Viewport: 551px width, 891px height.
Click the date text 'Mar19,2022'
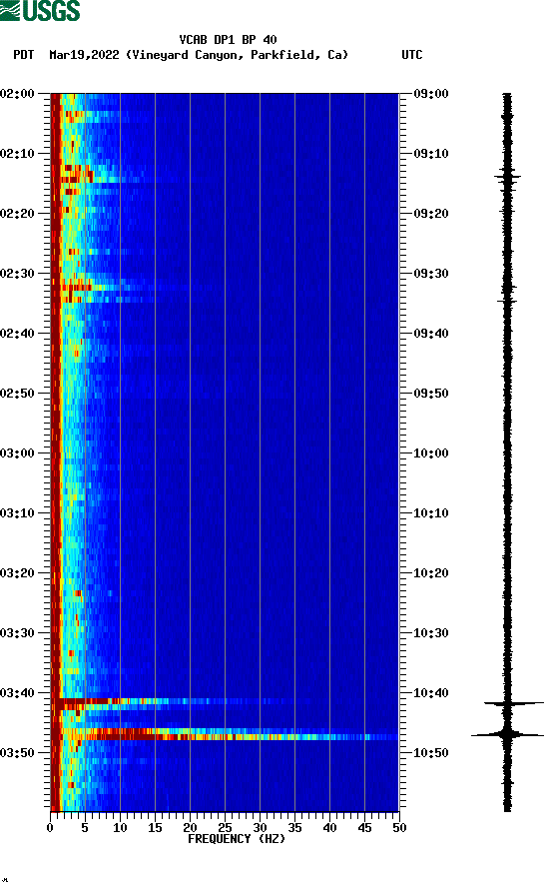84,55
